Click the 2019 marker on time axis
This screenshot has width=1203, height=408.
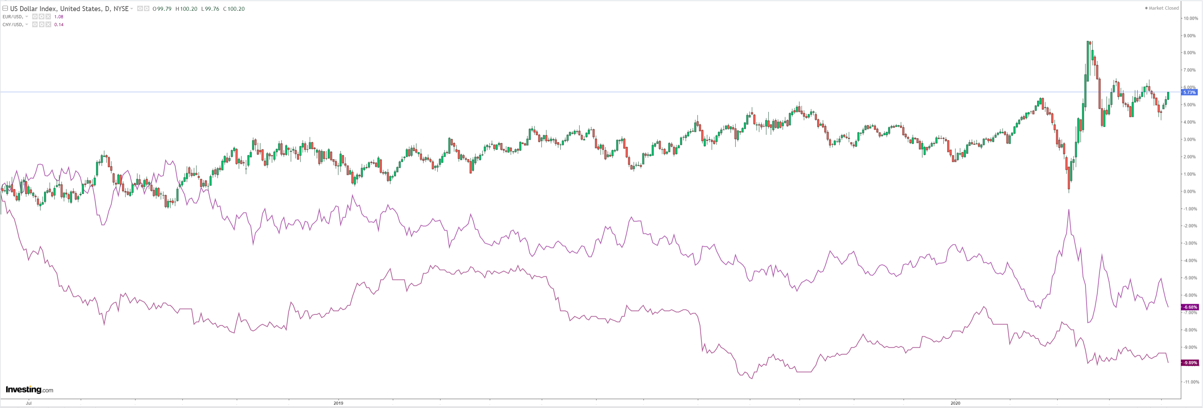pyautogui.click(x=338, y=403)
